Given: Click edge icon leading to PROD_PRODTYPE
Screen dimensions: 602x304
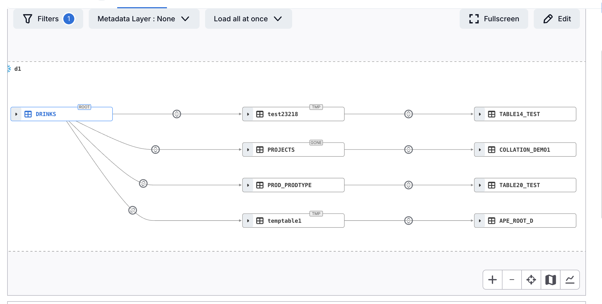Looking at the screenshot, I should click(143, 184).
